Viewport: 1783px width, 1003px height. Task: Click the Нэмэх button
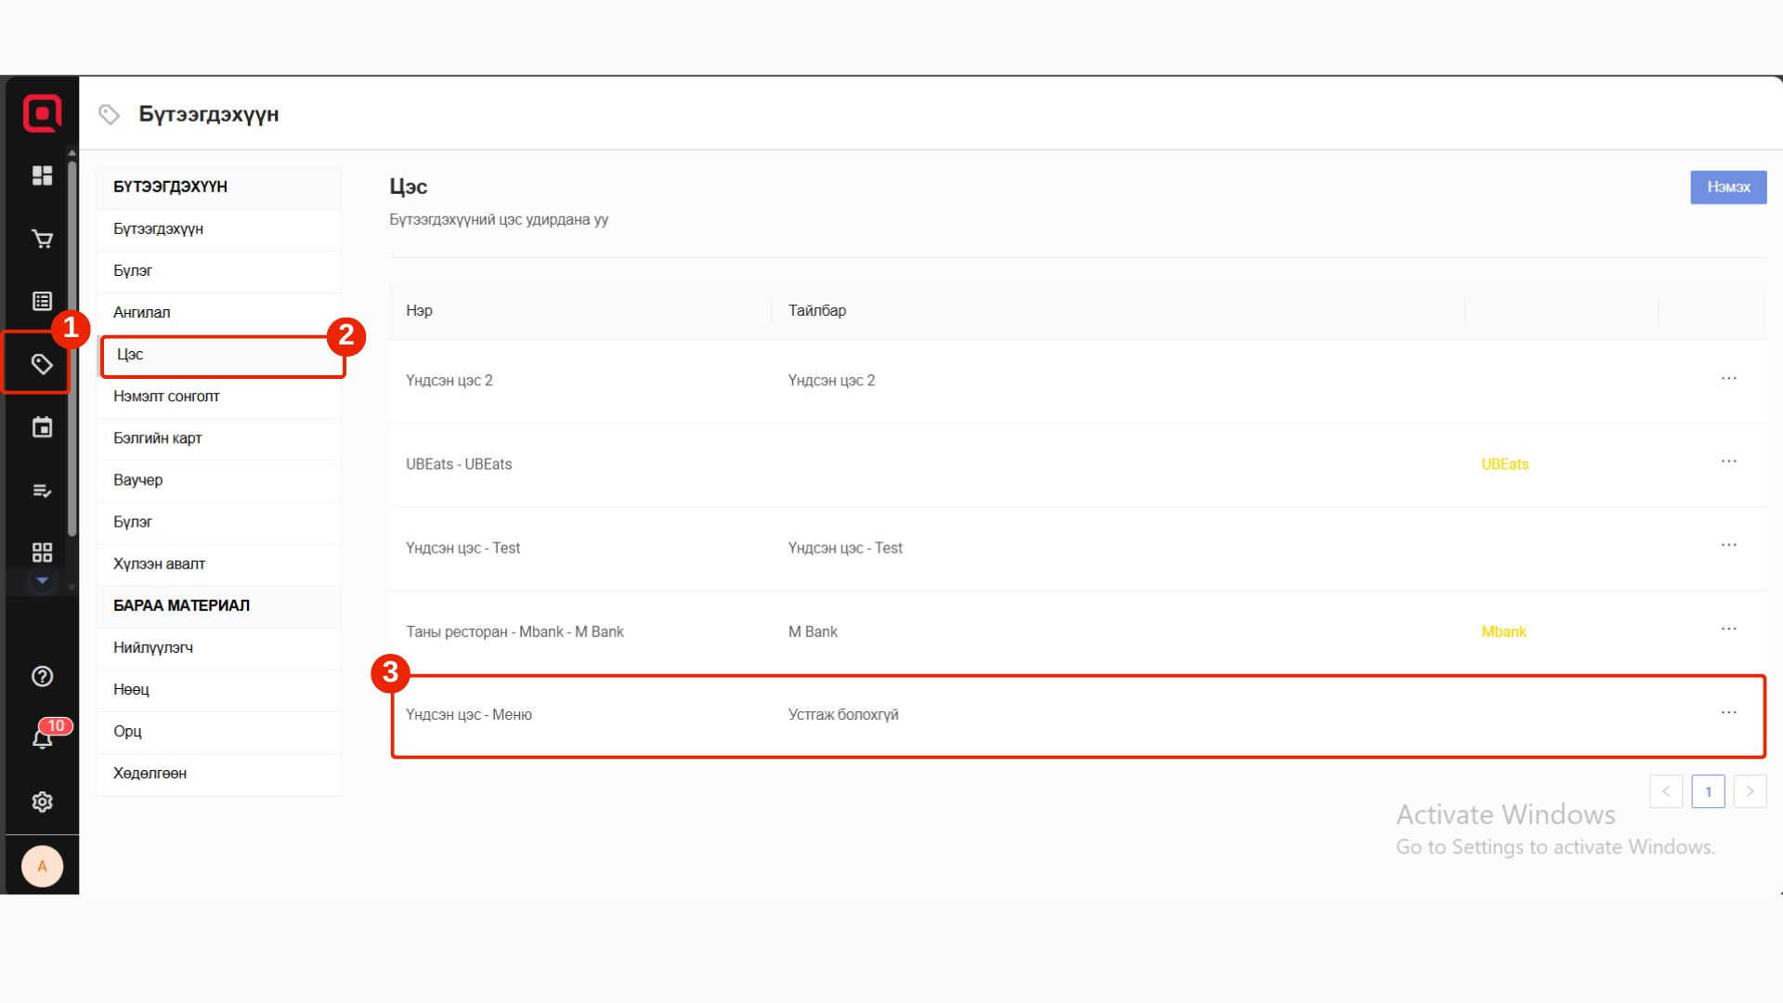coord(1727,187)
